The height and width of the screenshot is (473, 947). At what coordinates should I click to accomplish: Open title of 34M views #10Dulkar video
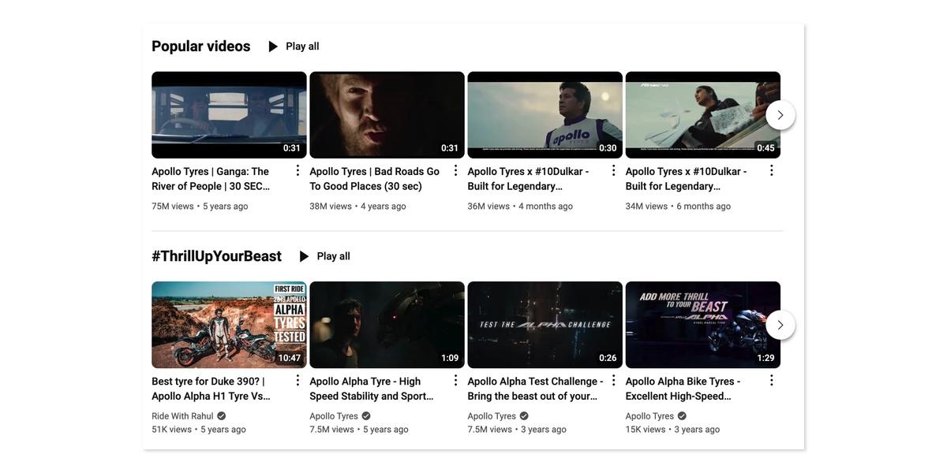point(687,179)
